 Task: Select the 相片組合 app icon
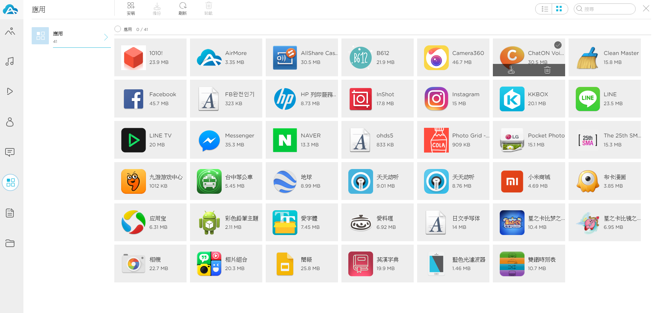[x=209, y=264]
